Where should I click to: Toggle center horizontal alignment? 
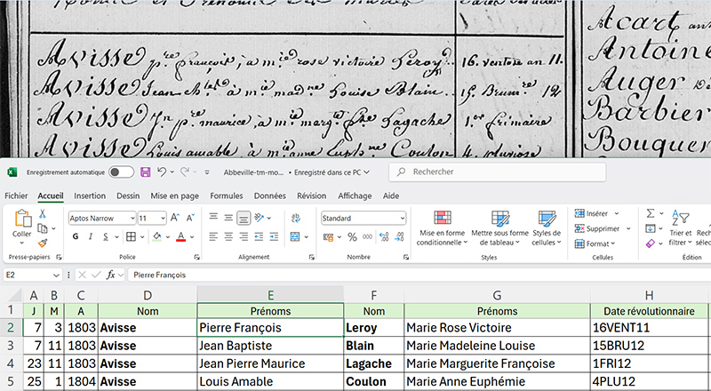[228, 236]
